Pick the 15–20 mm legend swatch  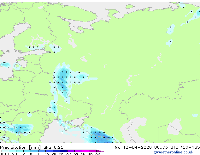click(49, 151)
